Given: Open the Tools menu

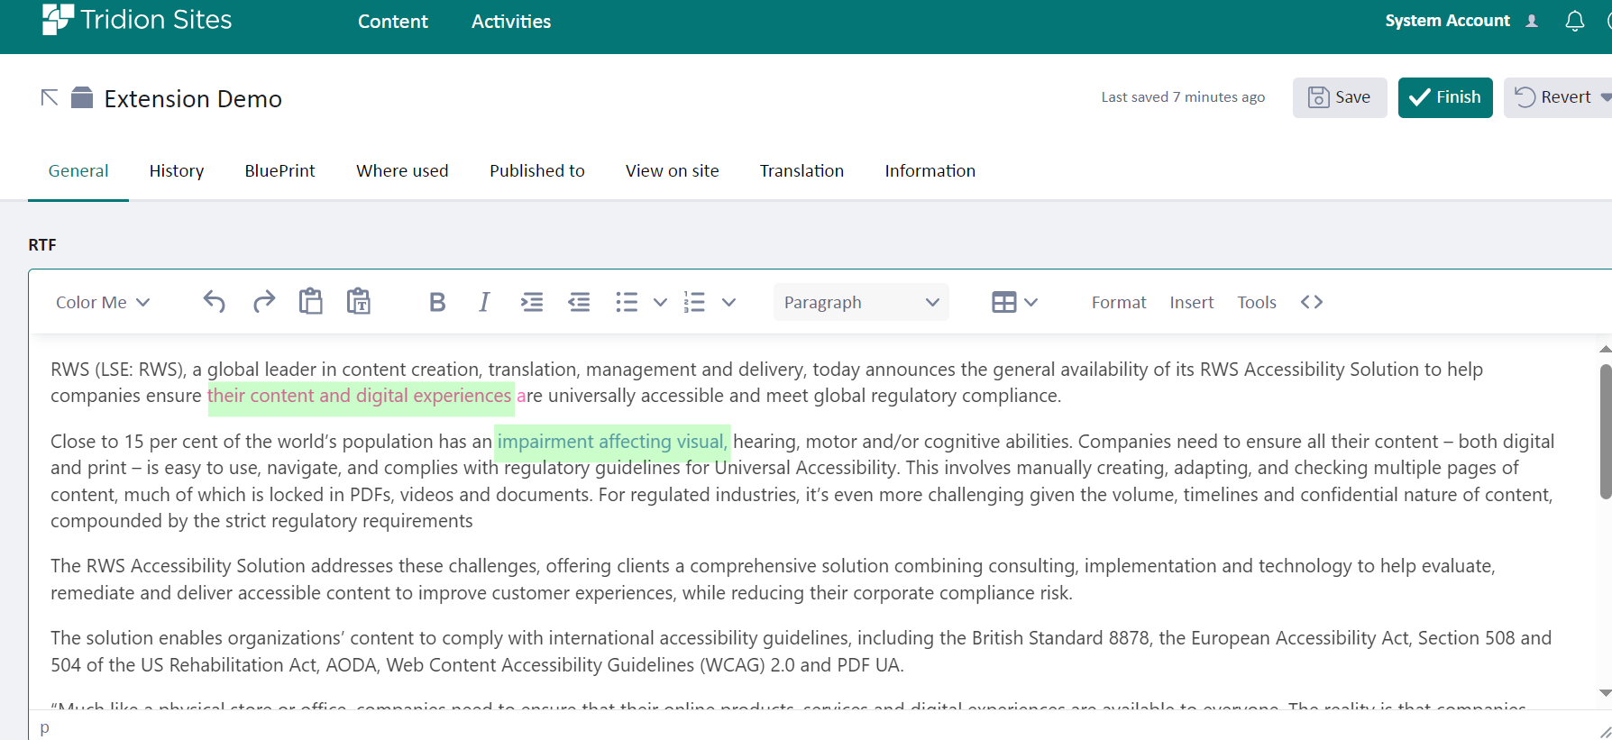Looking at the screenshot, I should [x=1257, y=302].
